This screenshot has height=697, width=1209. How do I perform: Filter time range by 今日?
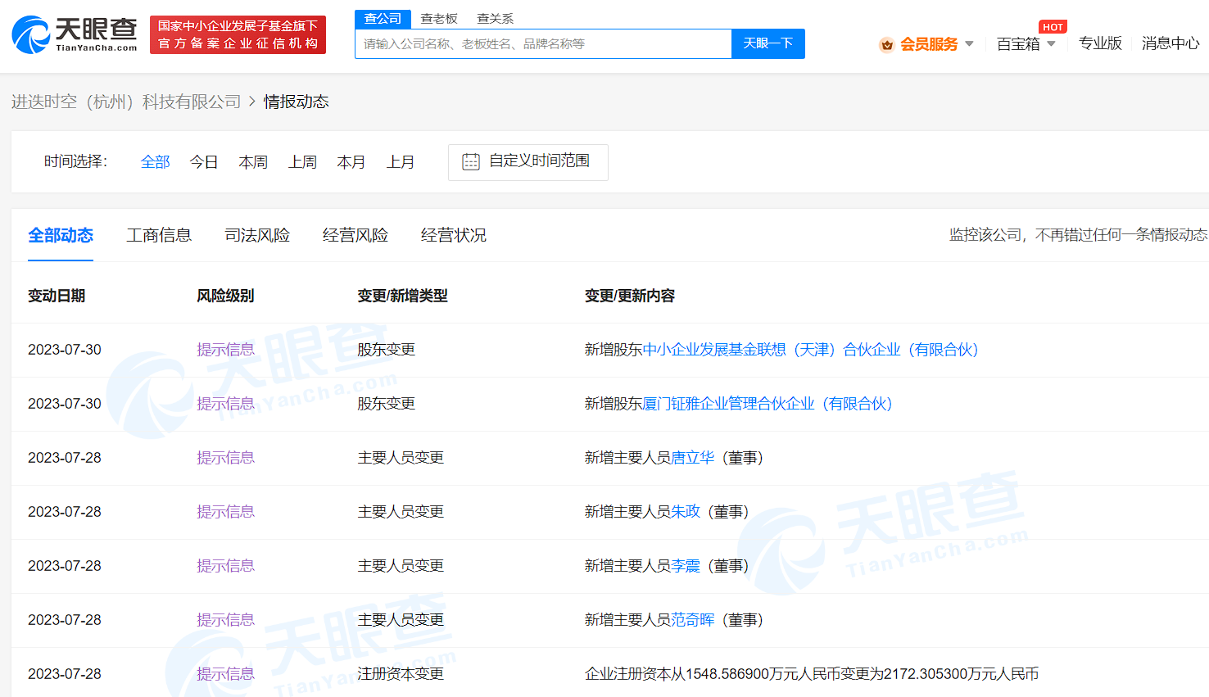(204, 162)
